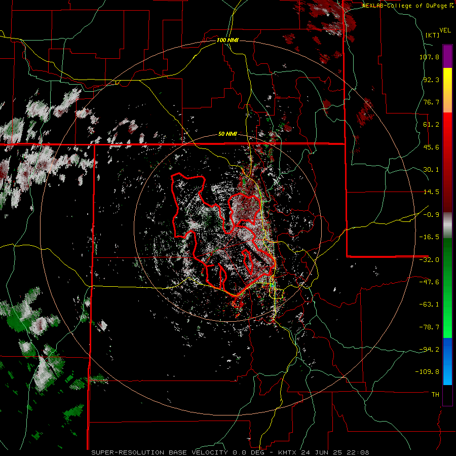This screenshot has width=456, height=456.
Task: Click the VEL legend title
Action: (445, 30)
